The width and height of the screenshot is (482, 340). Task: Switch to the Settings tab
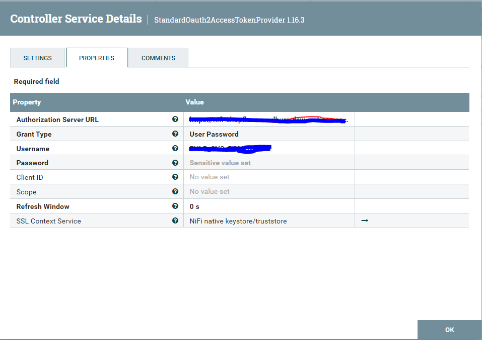38,57
